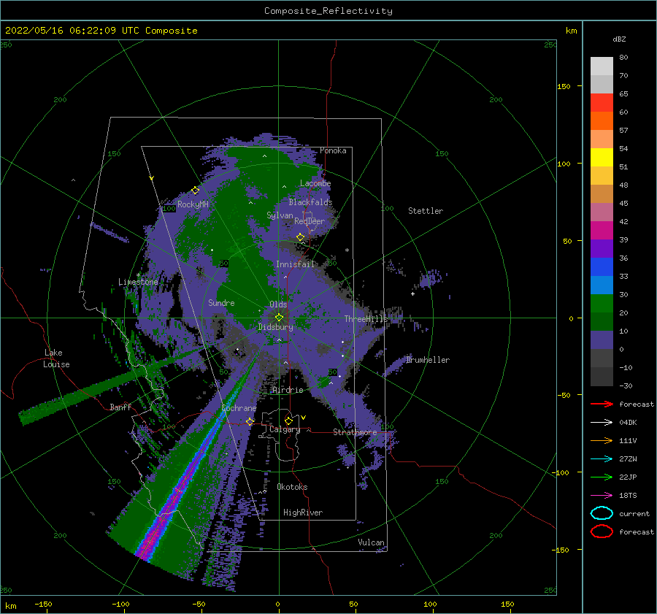
Task: Click the 39 dBZ magenta swatch
Action: (x=602, y=231)
